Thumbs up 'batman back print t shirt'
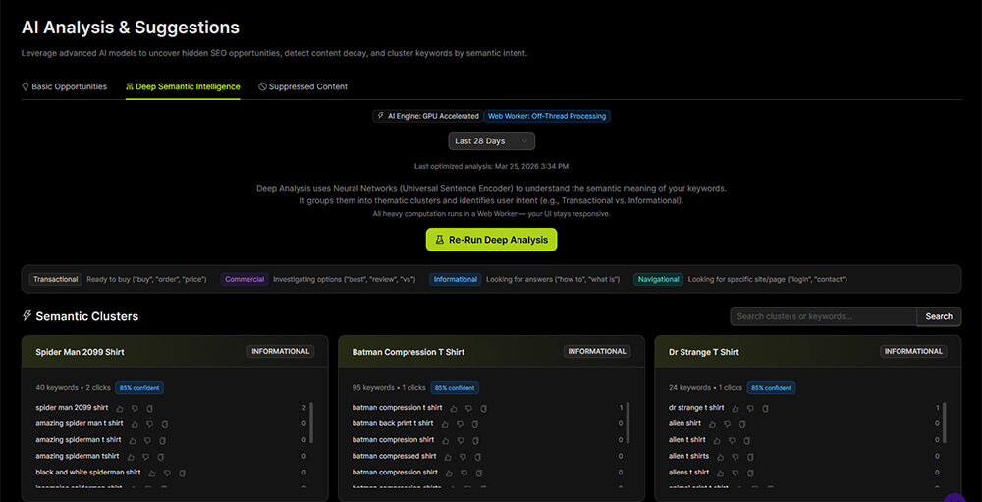The height and width of the screenshot is (502, 982). coord(445,424)
